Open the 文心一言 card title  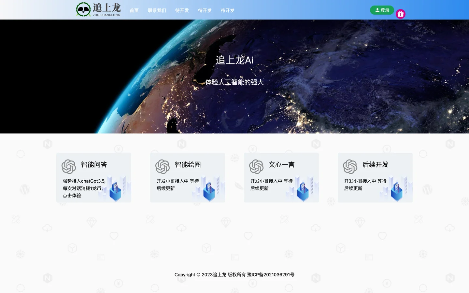point(282,165)
